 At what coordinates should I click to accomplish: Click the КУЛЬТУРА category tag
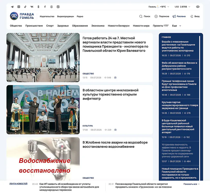(88, 126)
